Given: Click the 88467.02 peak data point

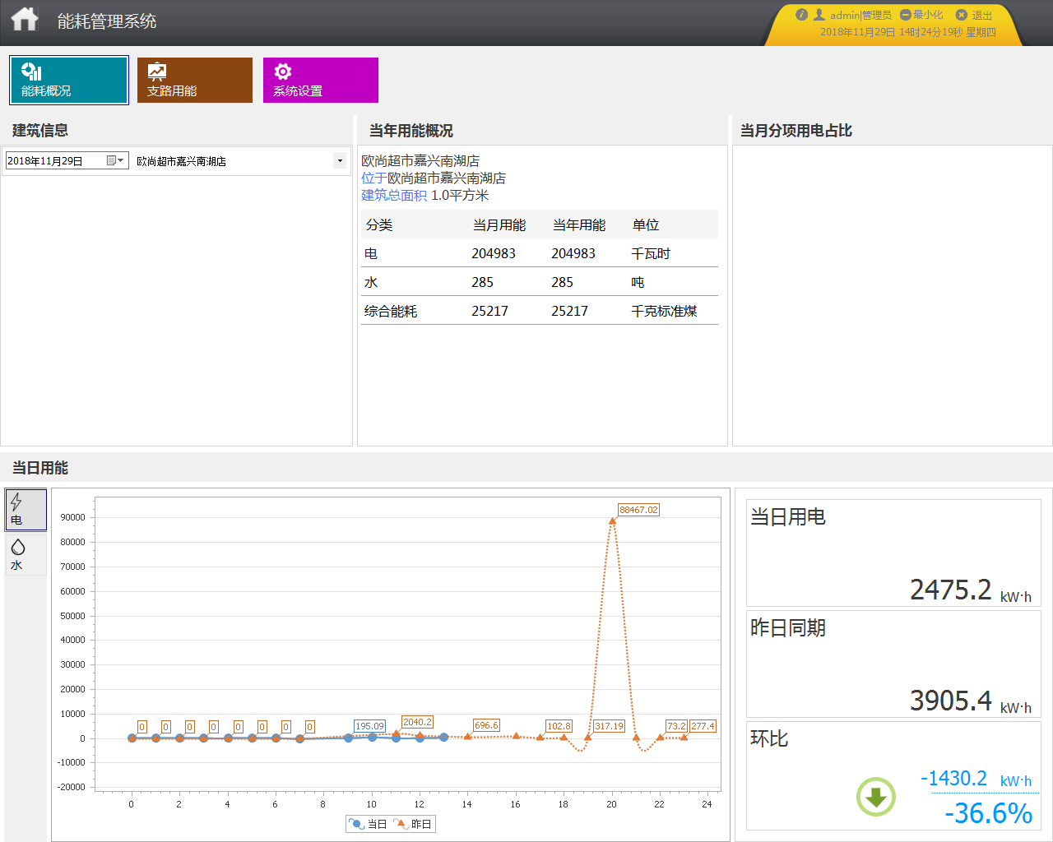Looking at the screenshot, I should coord(612,520).
